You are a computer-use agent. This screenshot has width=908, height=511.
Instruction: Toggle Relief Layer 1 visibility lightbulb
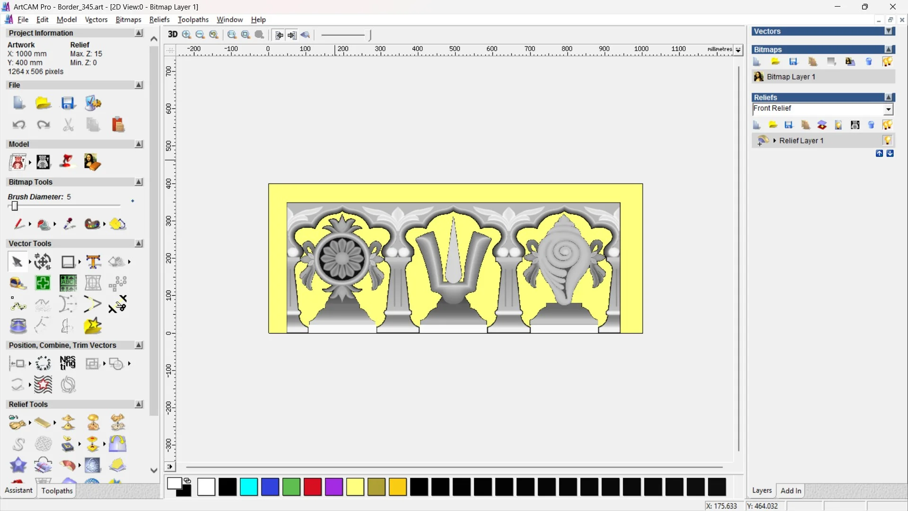(x=887, y=141)
